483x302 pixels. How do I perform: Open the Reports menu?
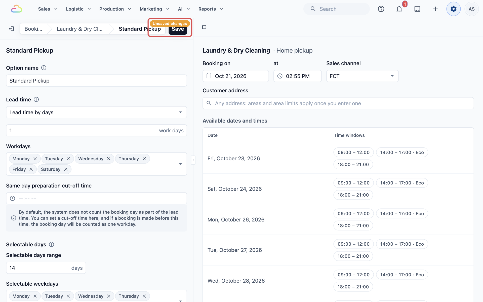point(211,9)
